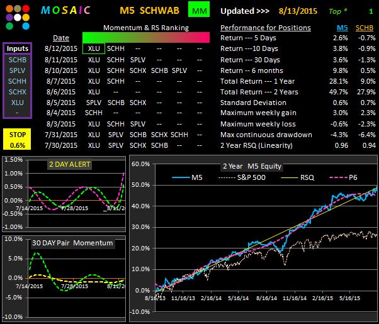Viewport: 379px width, 324px height.
Task: Click the 11/16/14 axis label on equity chart
Action: point(295,298)
